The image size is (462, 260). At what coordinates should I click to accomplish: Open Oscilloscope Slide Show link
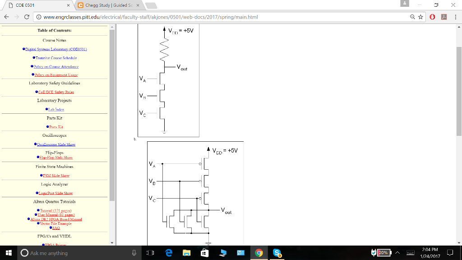pyautogui.click(x=56, y=144)
